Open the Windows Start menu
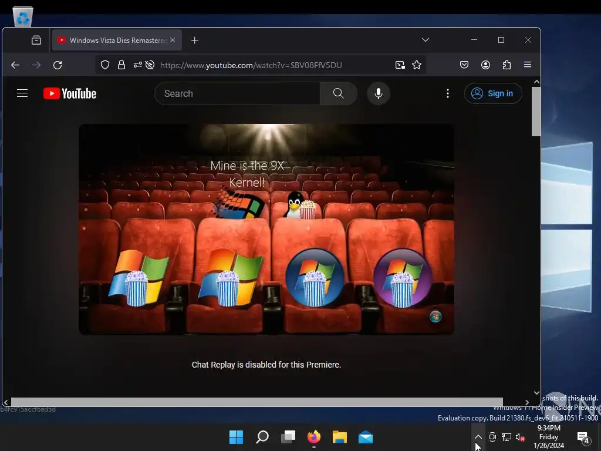 (x=236, y=437)
